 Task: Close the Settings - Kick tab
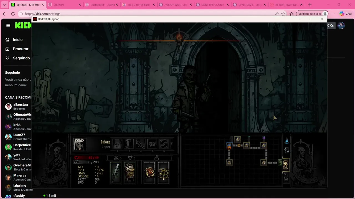tap(43, 5)
